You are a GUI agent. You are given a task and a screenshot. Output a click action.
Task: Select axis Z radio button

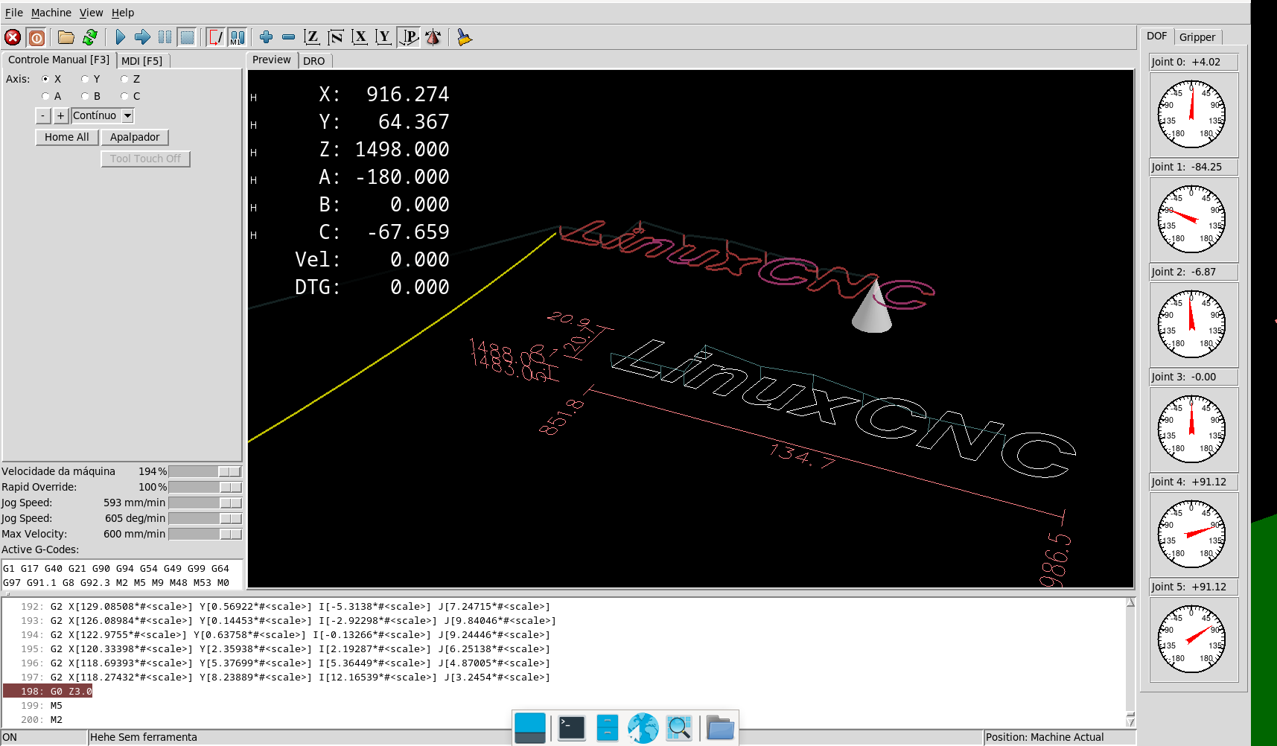tap(124, 79)
